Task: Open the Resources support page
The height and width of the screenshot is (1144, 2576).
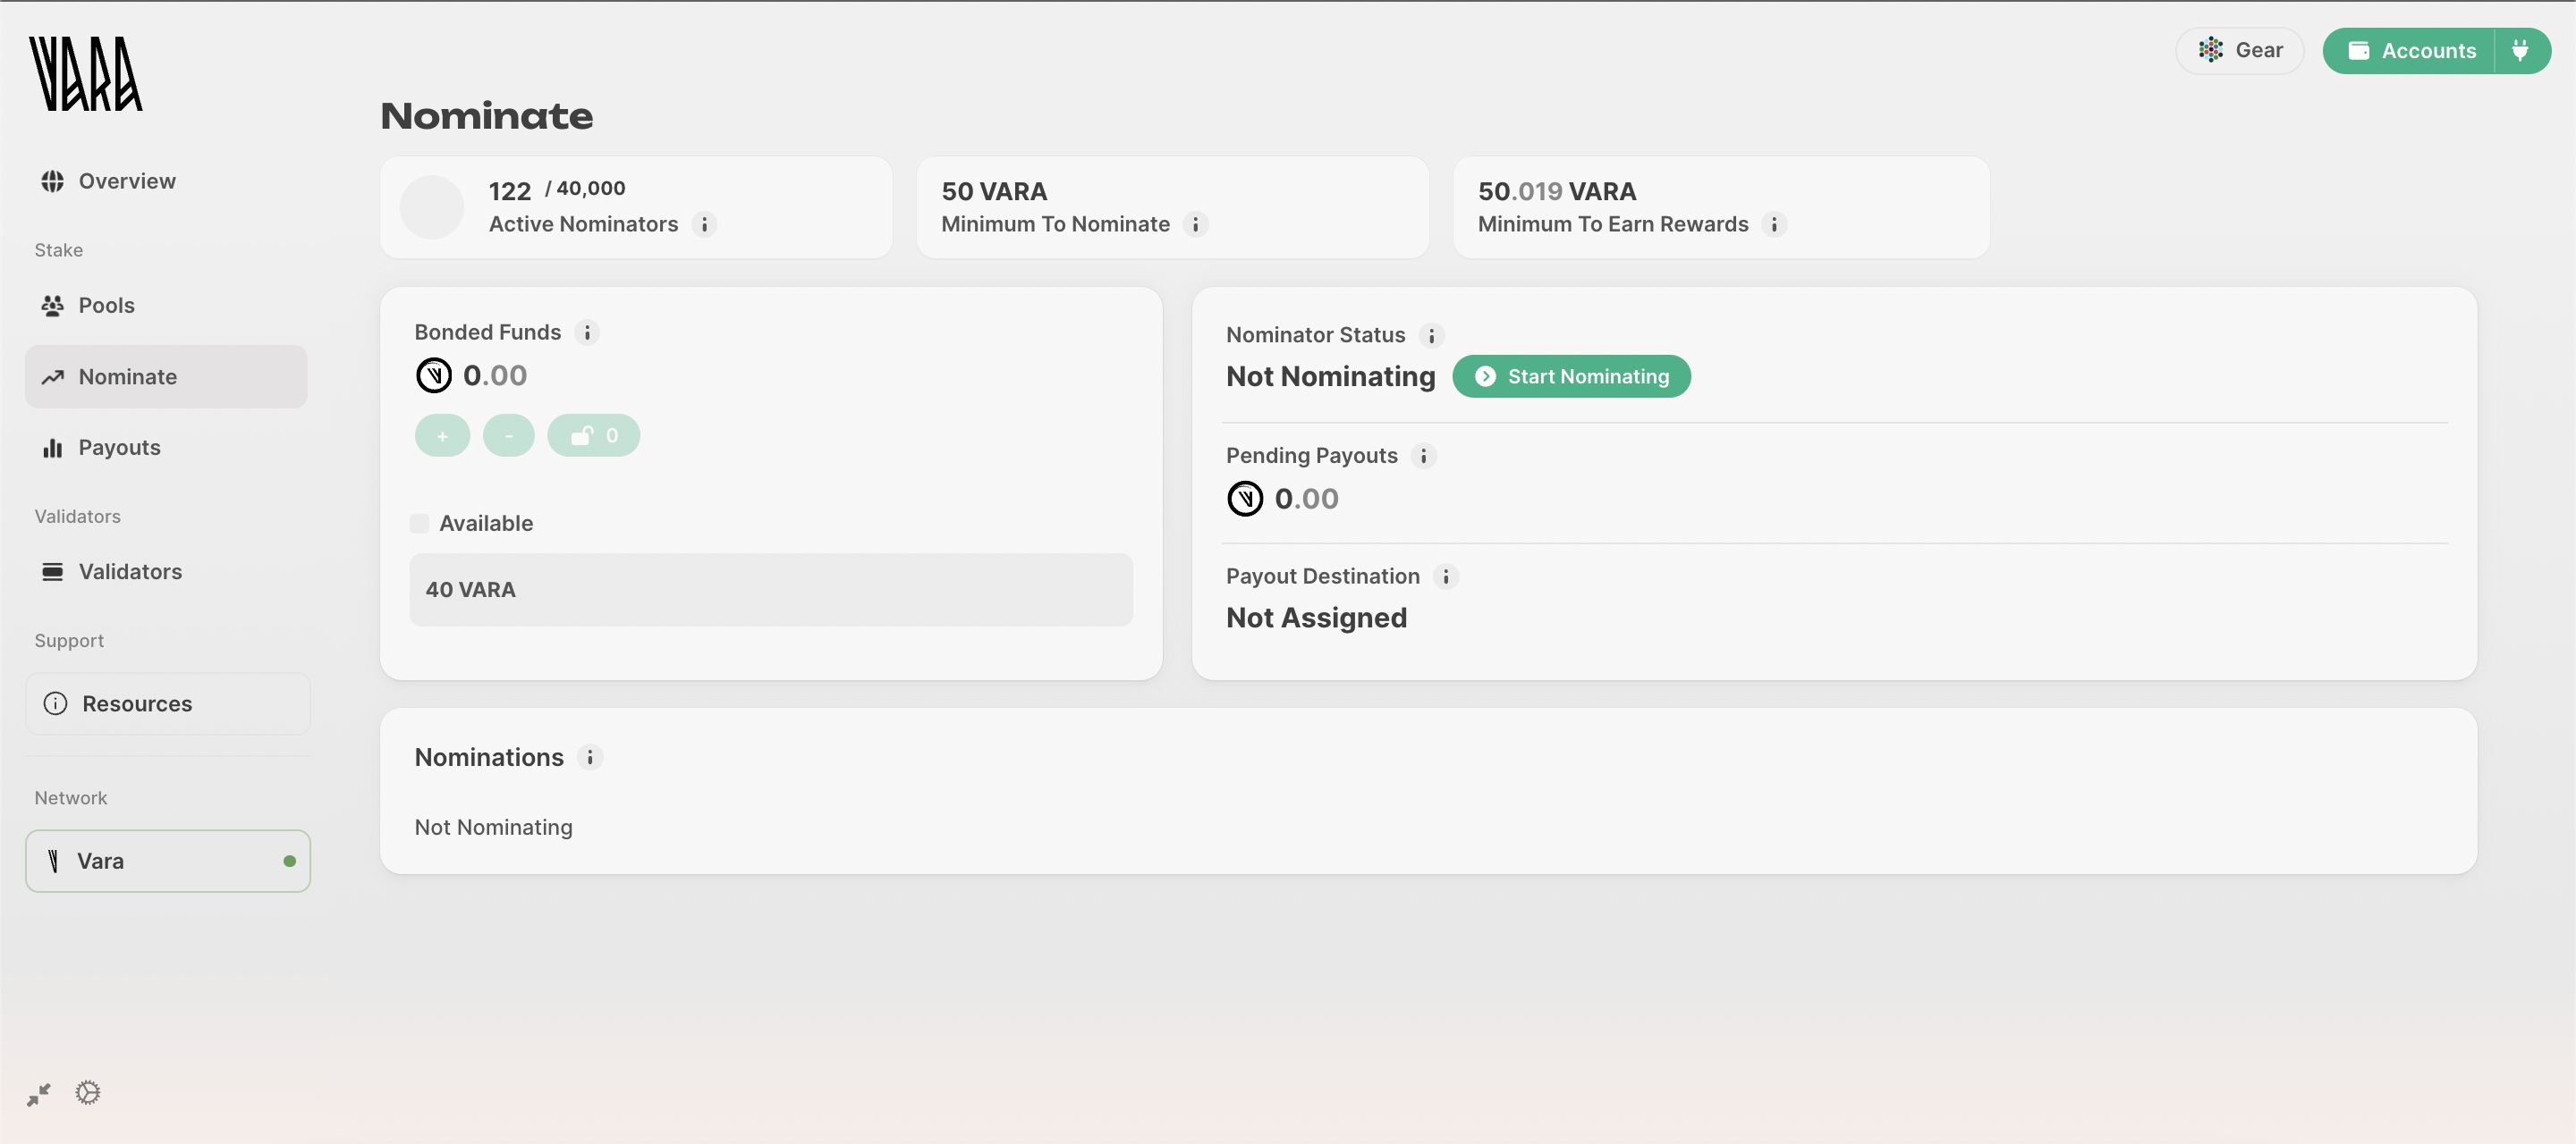Action: (168, 703)
